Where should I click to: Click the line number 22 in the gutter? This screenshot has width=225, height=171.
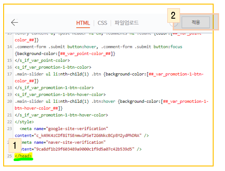[x=10, y=122]
